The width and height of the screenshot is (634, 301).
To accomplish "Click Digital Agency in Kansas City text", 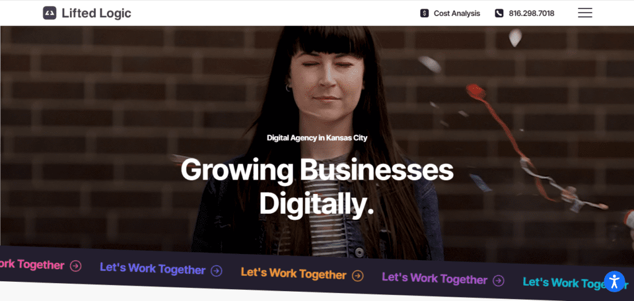I will pos(317,138).
